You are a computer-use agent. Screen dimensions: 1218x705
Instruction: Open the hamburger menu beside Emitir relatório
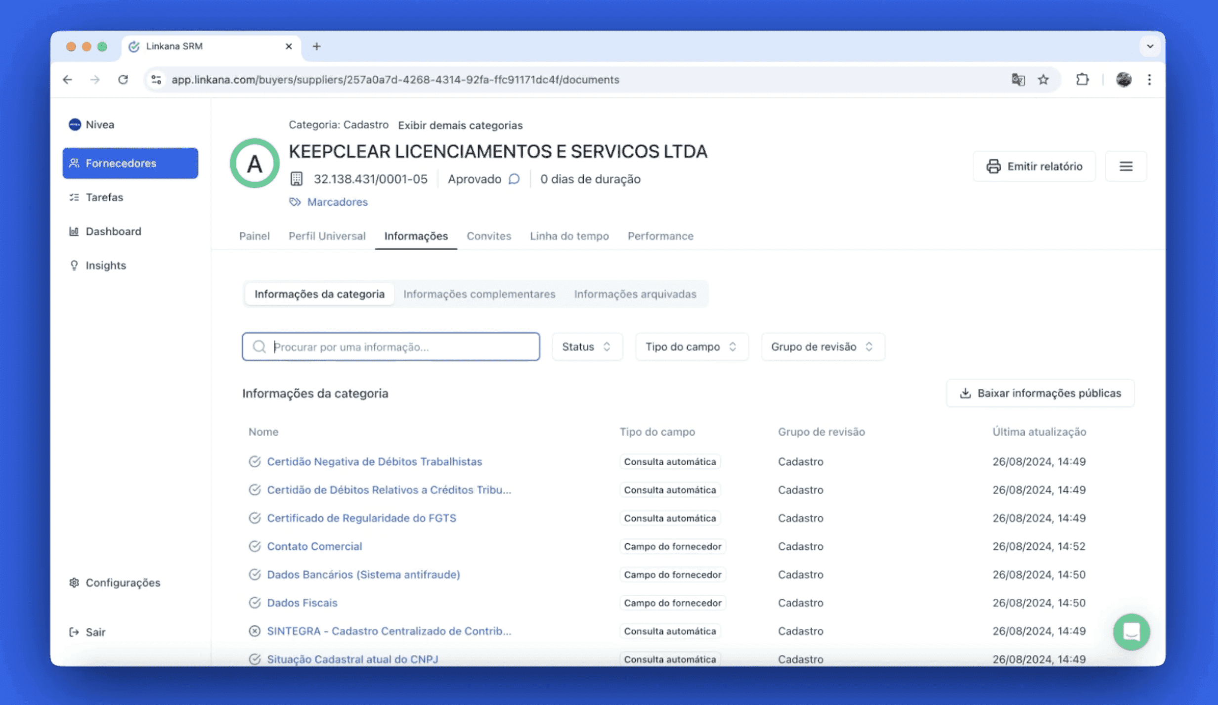1126,166
